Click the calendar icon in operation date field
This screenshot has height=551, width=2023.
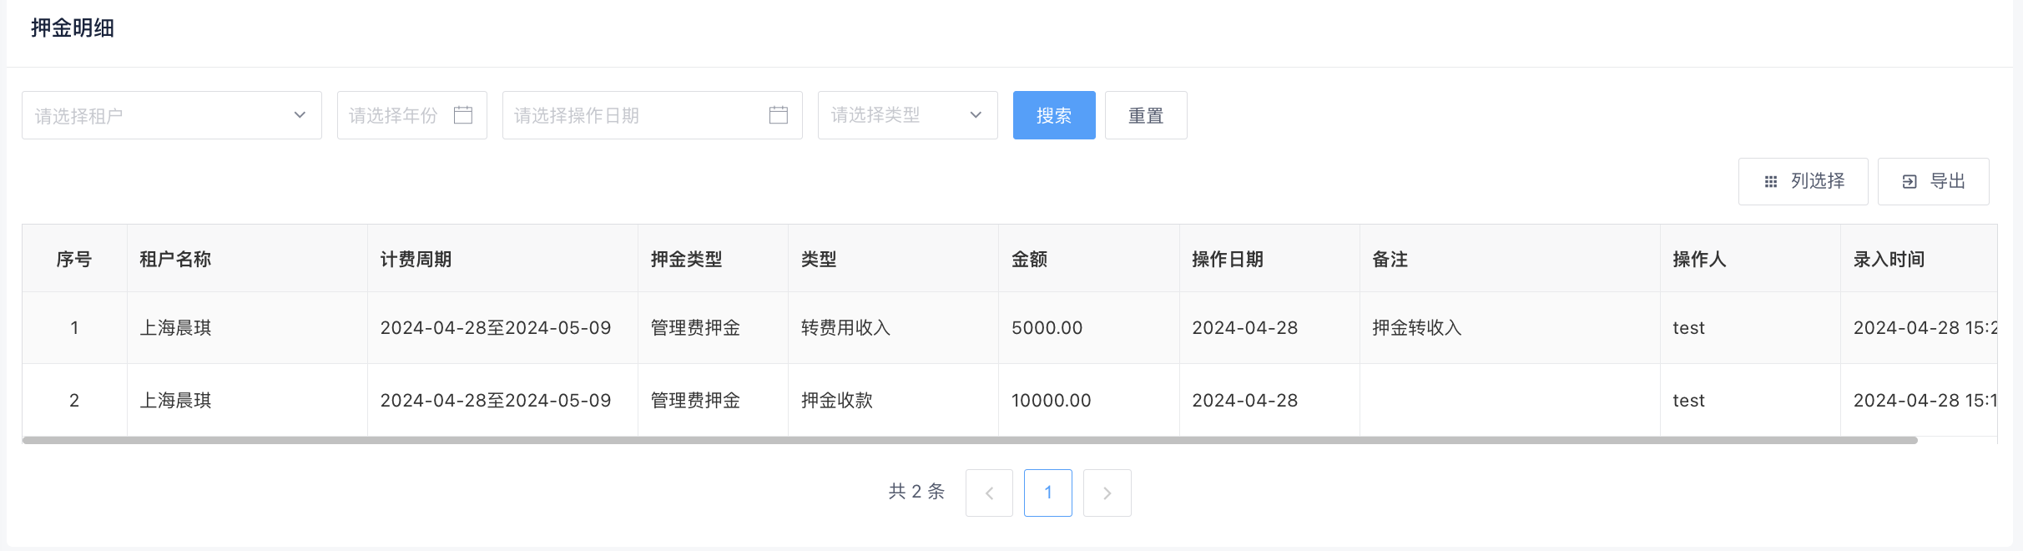778,115
